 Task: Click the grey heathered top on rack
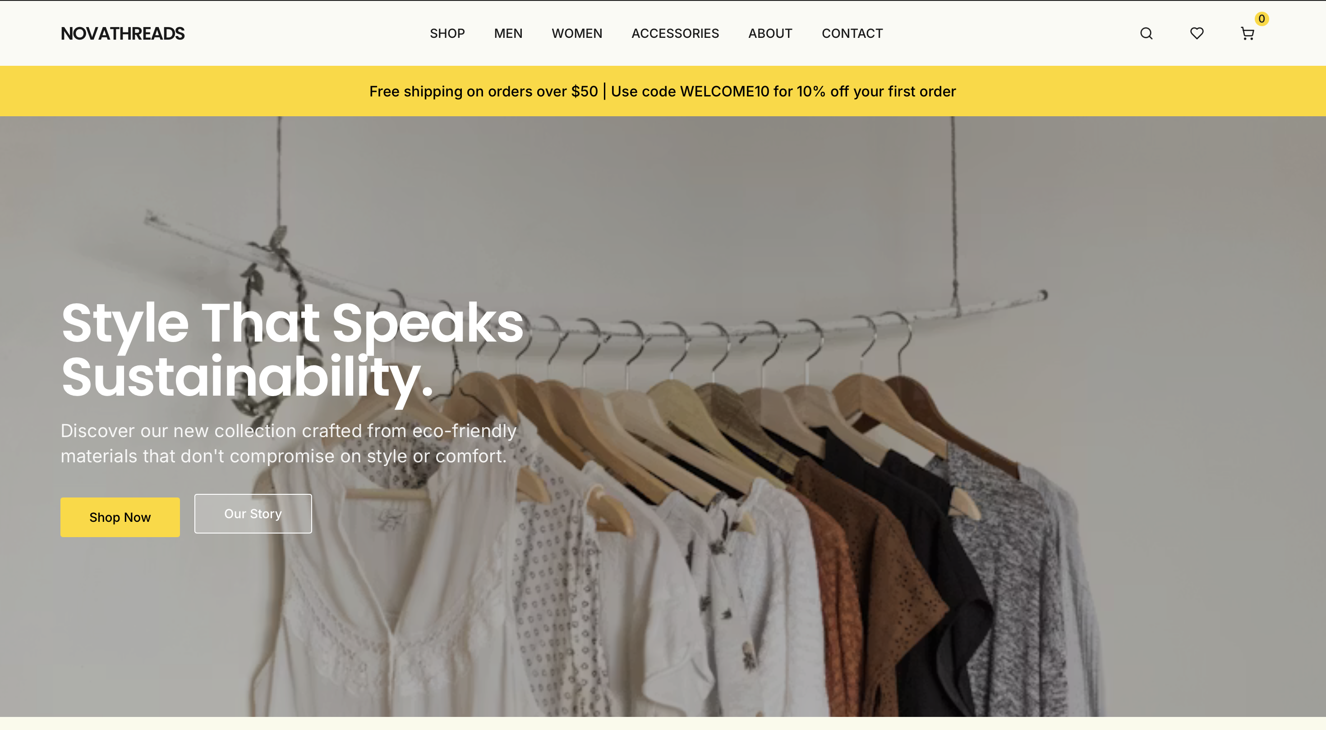click(1014, 576)
